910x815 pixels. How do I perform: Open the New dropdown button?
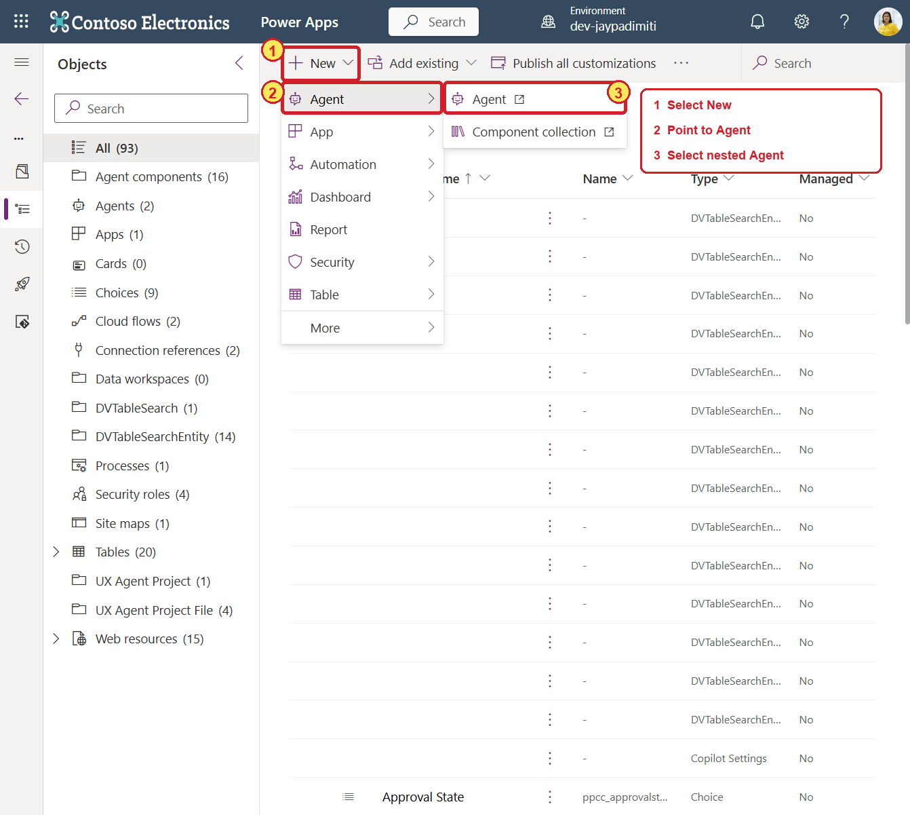321,63
